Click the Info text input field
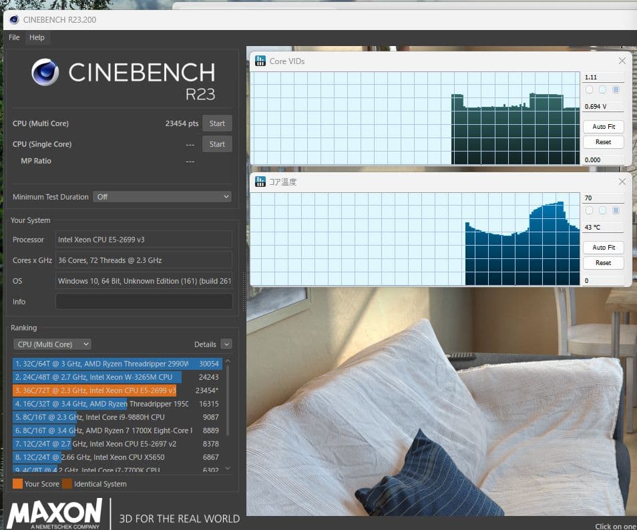Image resolution: width=637 pixels, height=530 pixels. pyautogui.click(x=144, y=302)
